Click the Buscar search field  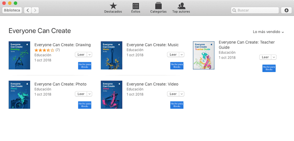[x=255, y=10]
